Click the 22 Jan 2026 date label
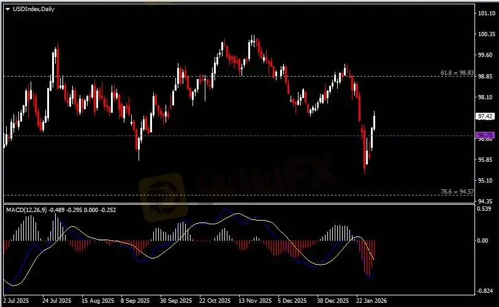The width and height of the screenshot is (499, 307). click(x=372, y=301)
